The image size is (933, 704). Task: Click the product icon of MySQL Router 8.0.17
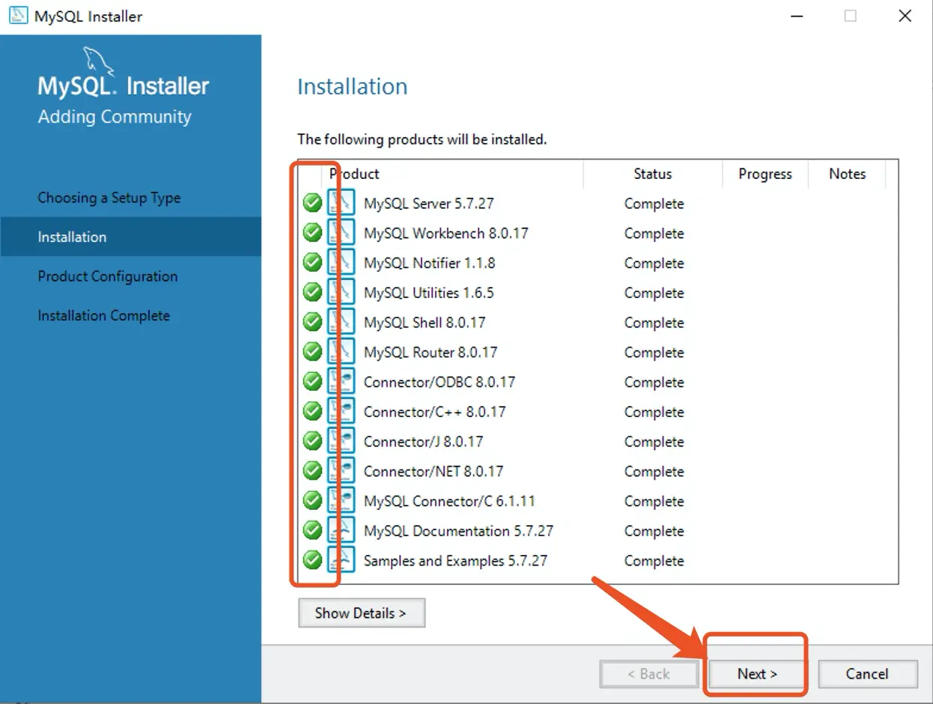(341, 352)
